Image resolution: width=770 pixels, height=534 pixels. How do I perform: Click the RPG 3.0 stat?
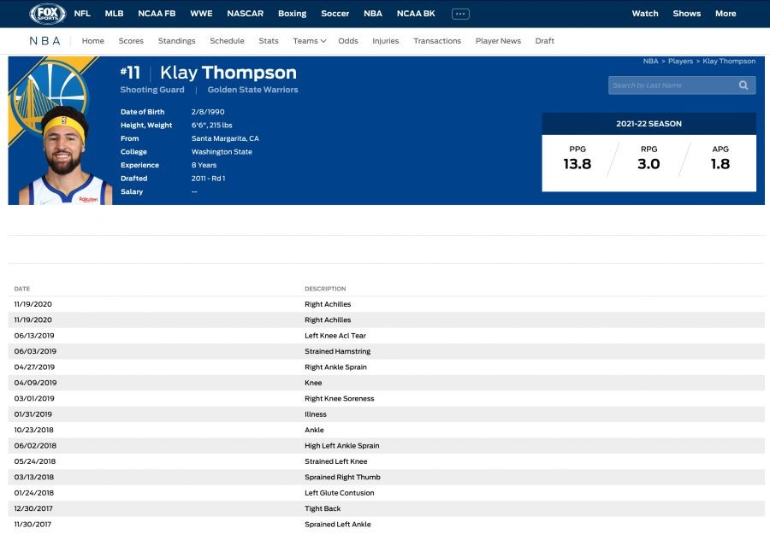649,158
